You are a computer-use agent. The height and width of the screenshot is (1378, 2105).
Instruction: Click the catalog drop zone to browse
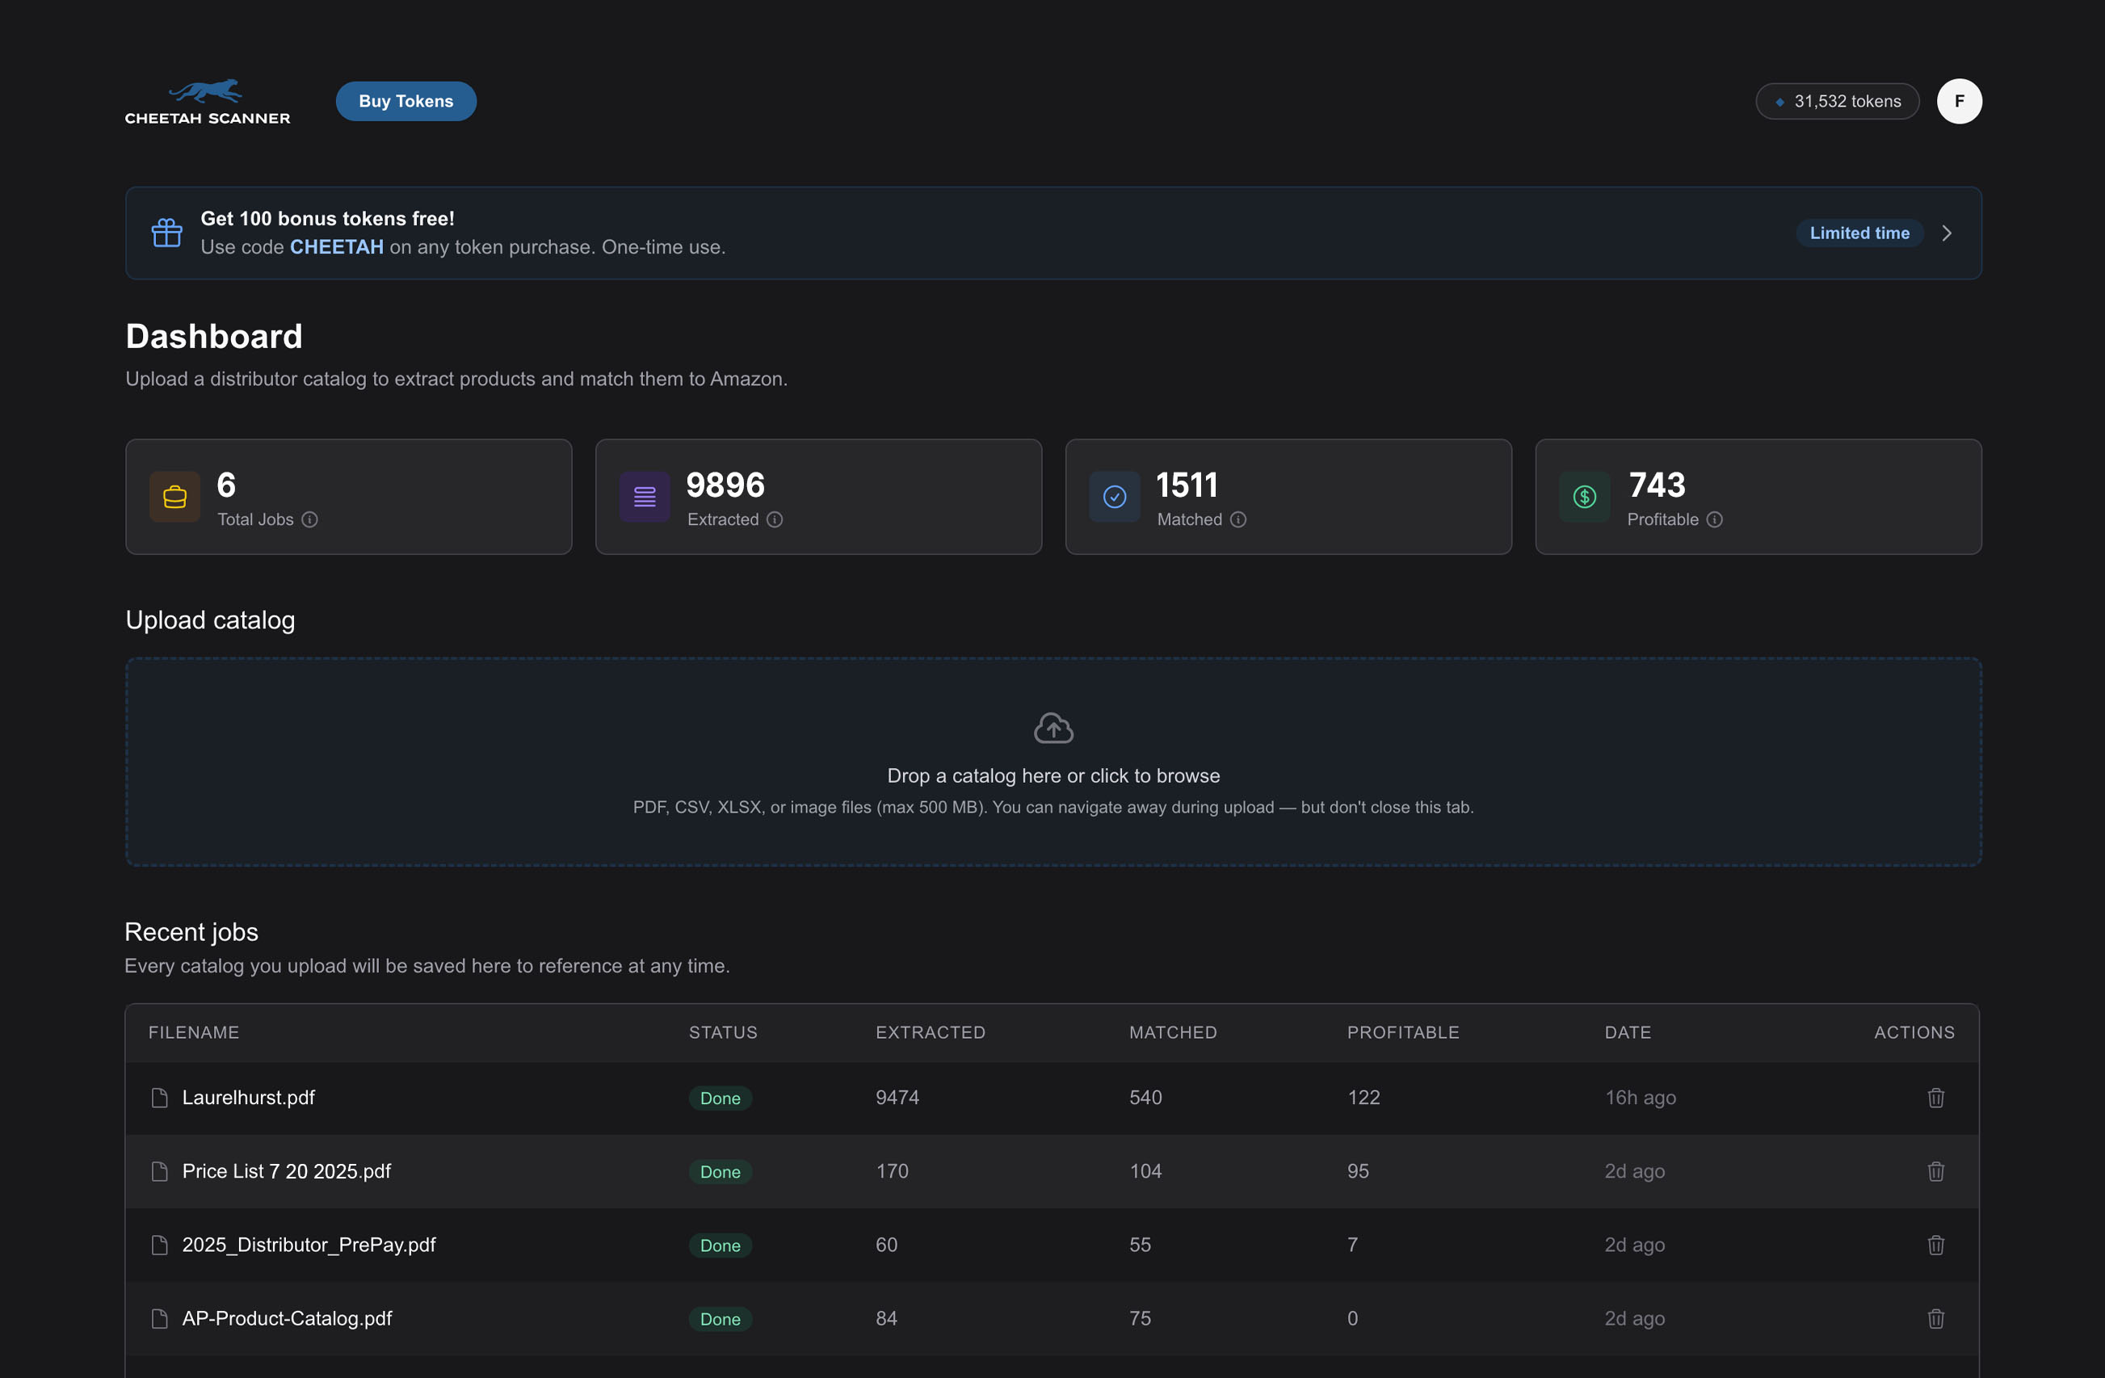pos(1053,775)
